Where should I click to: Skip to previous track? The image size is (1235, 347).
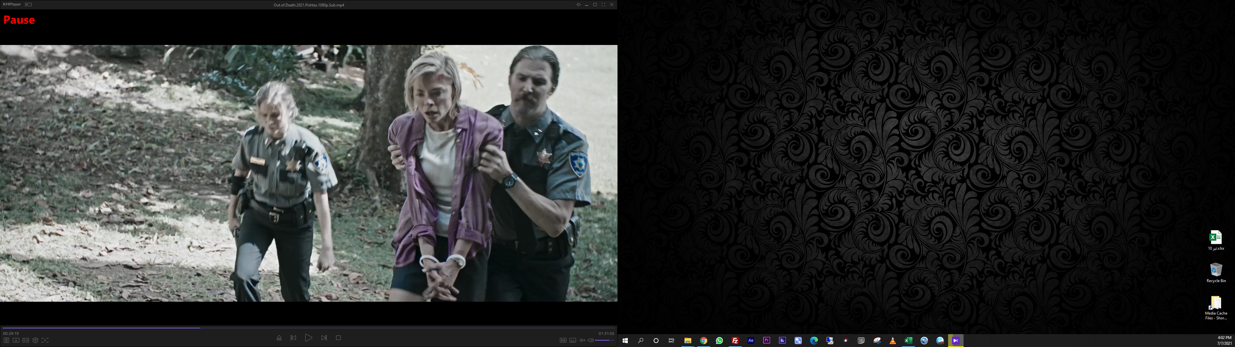click(x=293, y=338)
